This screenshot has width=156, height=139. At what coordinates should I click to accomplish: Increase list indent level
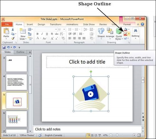click(75, 34)
